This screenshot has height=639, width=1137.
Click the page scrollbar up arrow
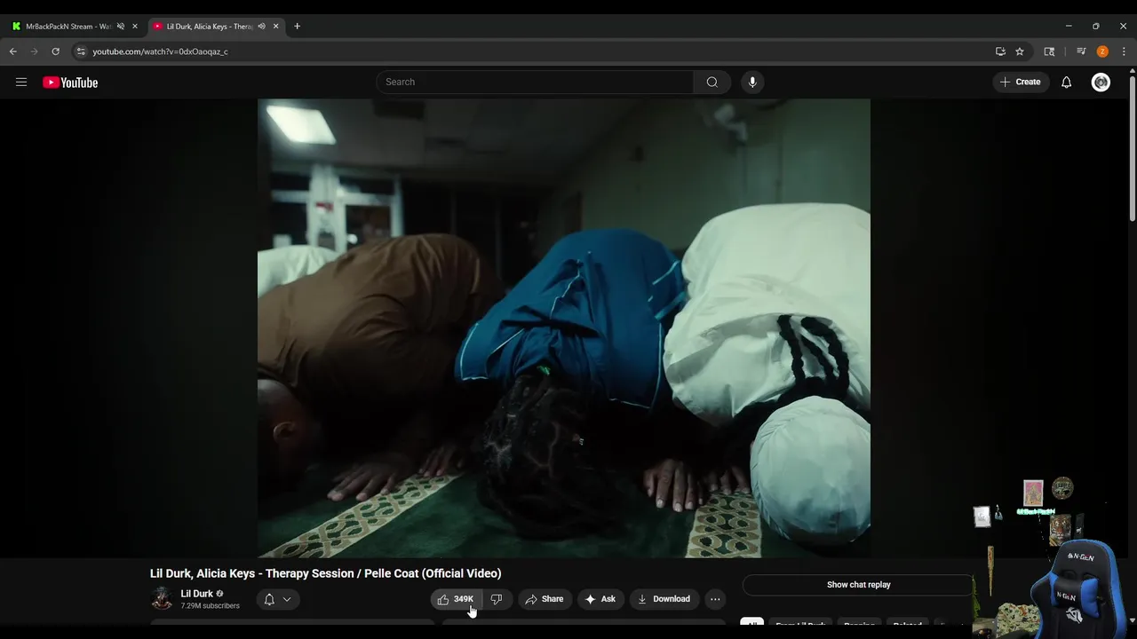coord(1132,71)
